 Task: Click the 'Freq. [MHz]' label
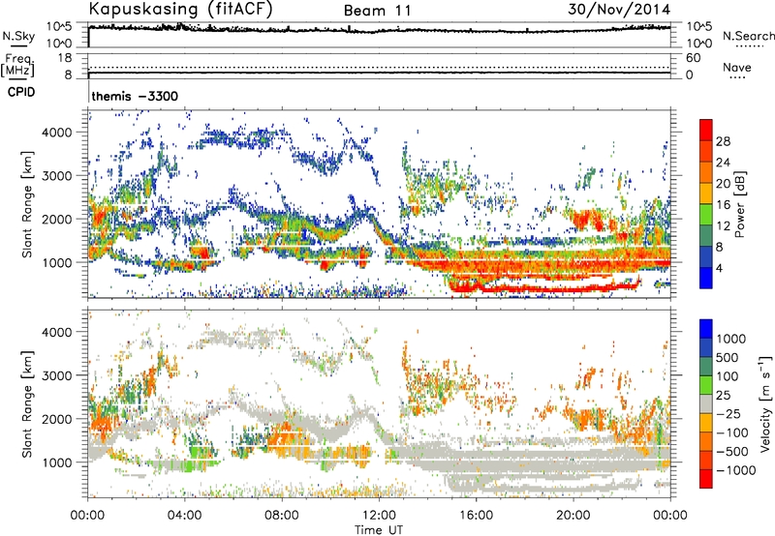click(18, 66)
